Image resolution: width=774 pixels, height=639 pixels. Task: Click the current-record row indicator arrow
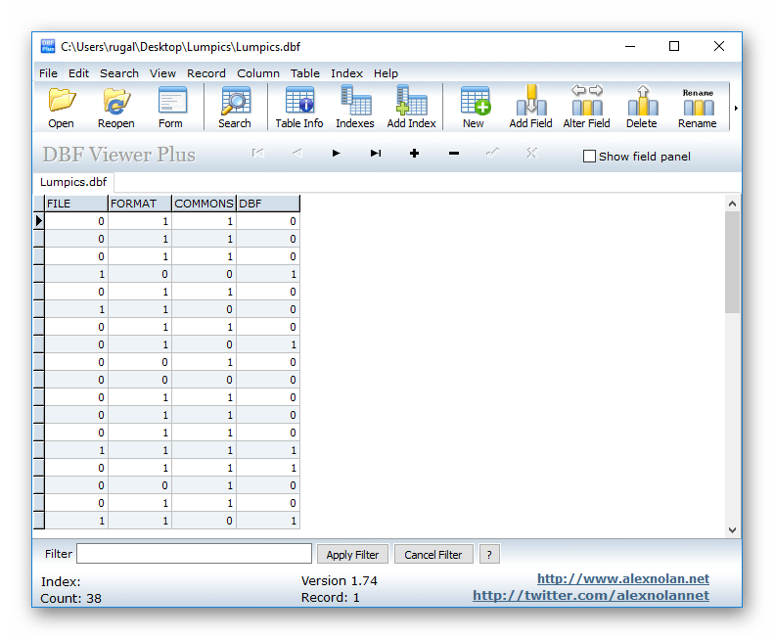click(39, 221)
